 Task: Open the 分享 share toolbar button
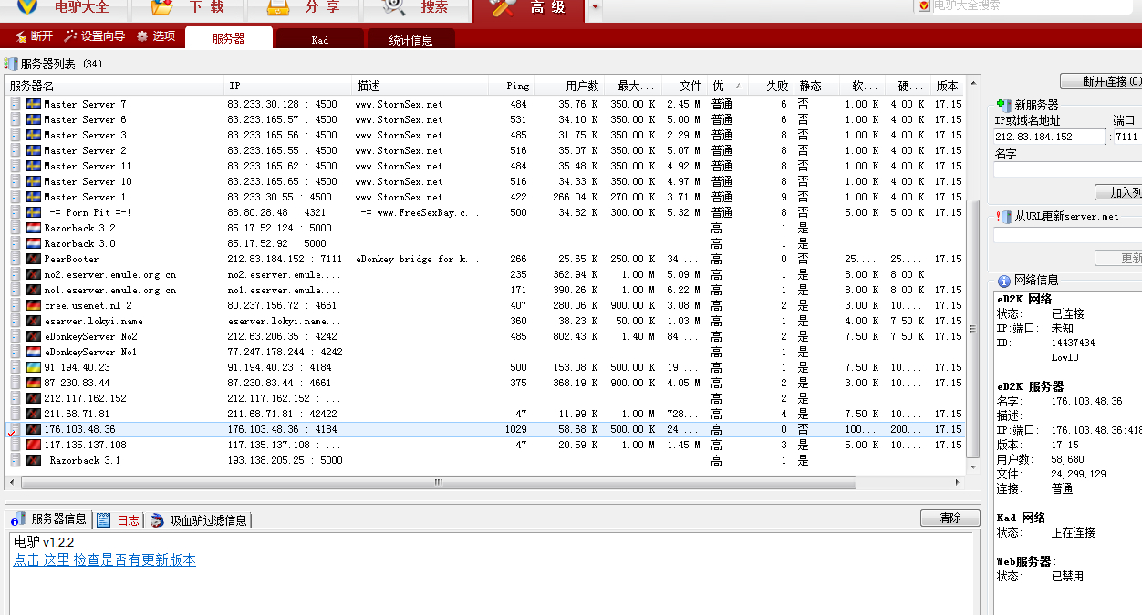(x=303, y=9)
